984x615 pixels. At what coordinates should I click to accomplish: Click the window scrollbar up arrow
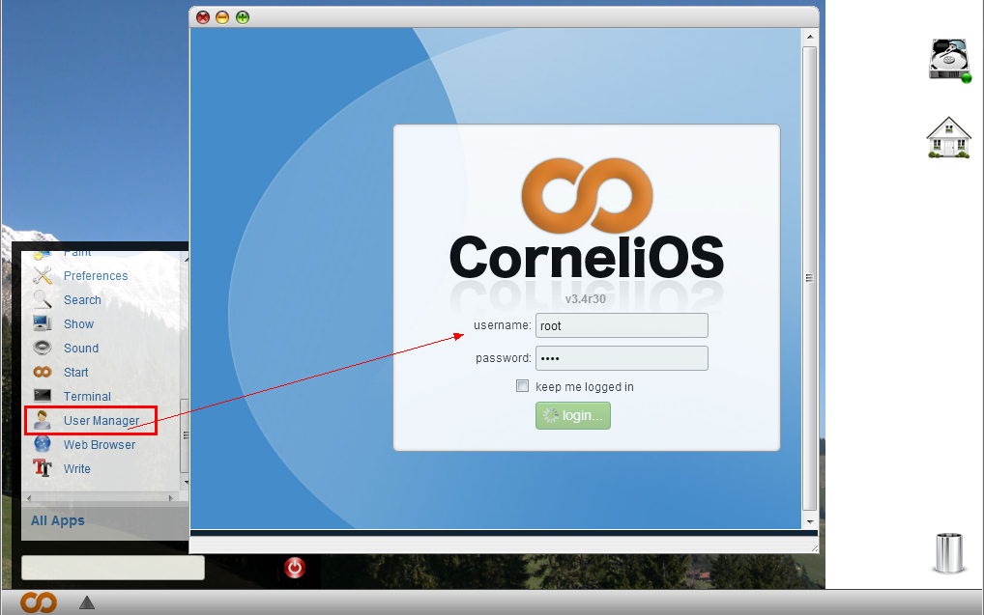pos(810,38)
